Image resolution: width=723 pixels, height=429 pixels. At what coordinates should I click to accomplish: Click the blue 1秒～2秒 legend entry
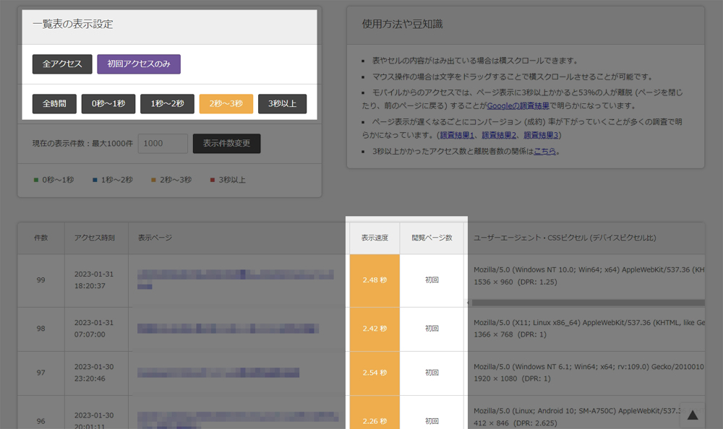pyautogui.click(x=113, y=180)
